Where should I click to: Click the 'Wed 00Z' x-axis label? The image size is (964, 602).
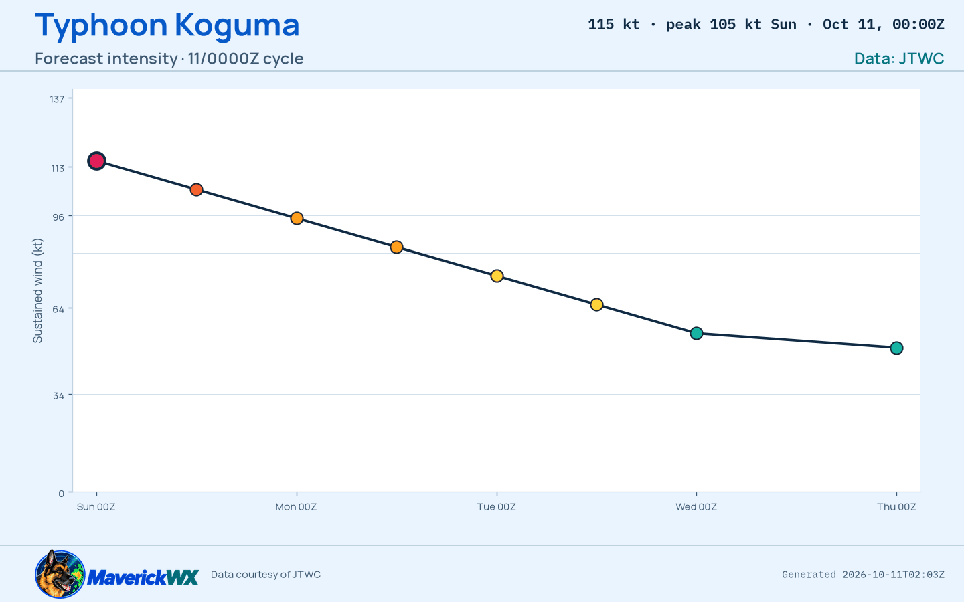click(696, 506)
